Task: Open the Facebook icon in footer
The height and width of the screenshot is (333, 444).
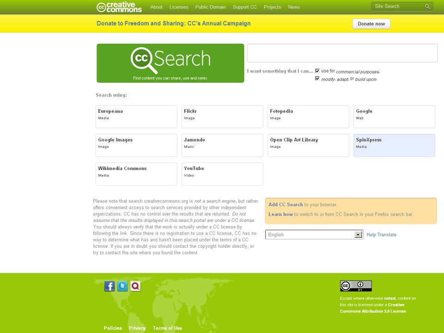Action: [x=110, y=286]
